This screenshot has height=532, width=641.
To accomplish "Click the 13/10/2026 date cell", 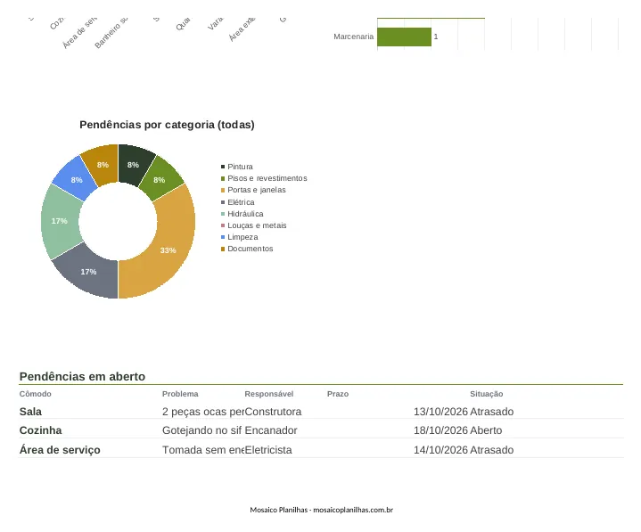I will (440, 412).
